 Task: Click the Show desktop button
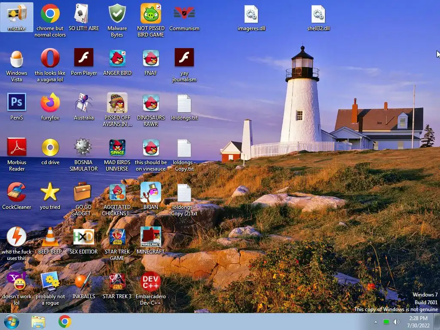point(437,322)
